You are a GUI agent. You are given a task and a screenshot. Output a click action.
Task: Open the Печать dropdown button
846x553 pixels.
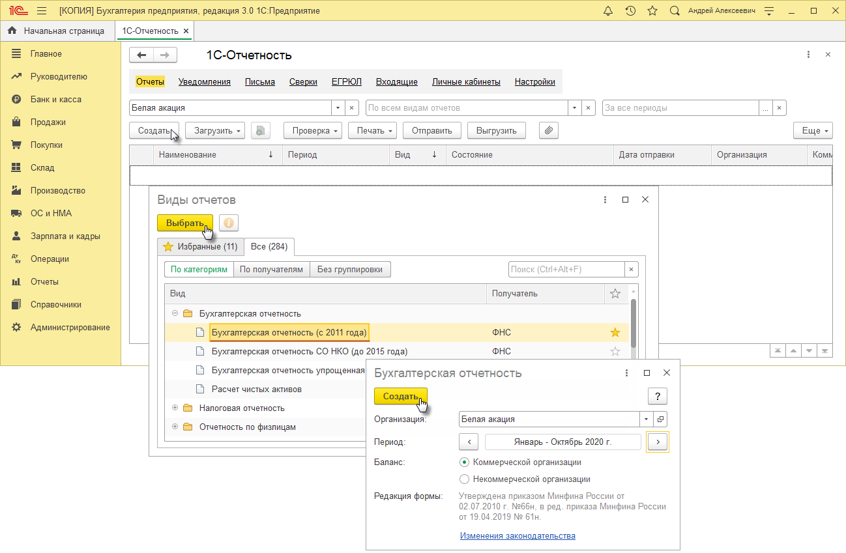[373, 130]
